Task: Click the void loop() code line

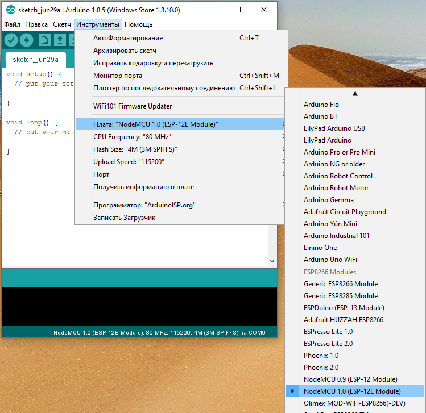Action: tap(32, 122)
